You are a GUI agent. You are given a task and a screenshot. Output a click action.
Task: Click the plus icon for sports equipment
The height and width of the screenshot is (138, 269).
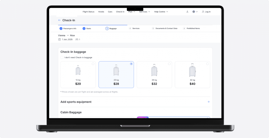209,102
